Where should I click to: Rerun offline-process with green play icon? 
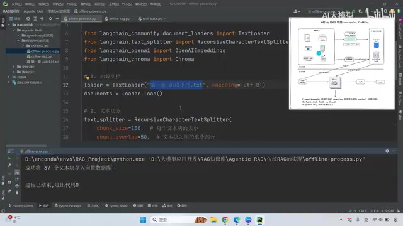(9, 158)
